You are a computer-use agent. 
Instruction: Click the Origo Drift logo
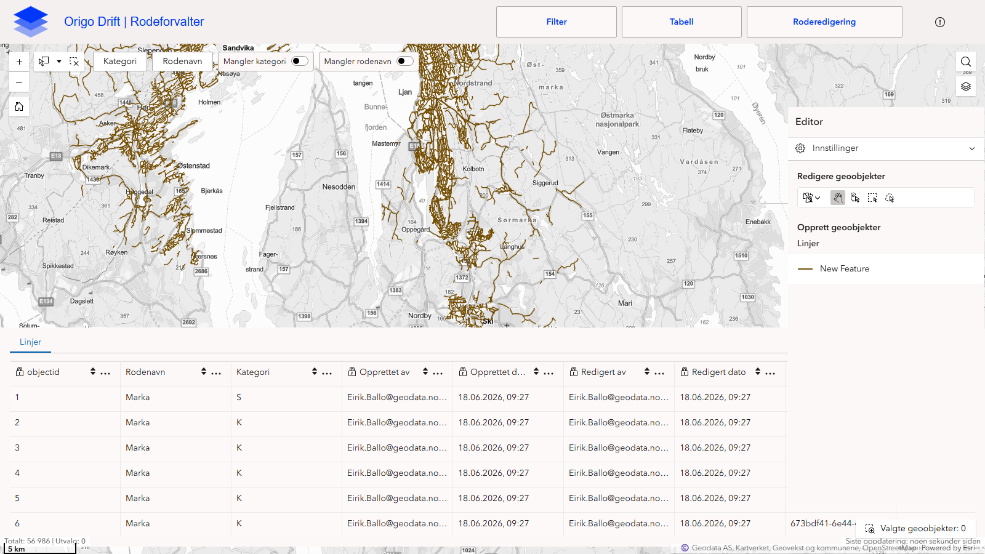(x=31, y=22)
